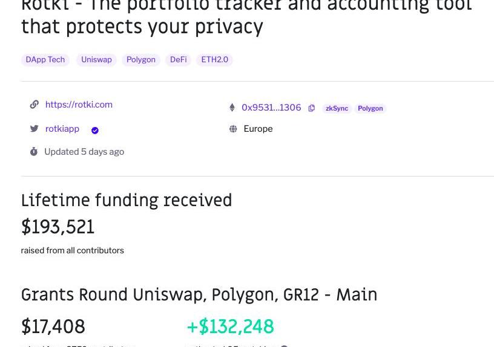Screen dimensions: 494x347
Task: Click the stopwatch icon beside Updated
Action: click(x=34, y=152)
